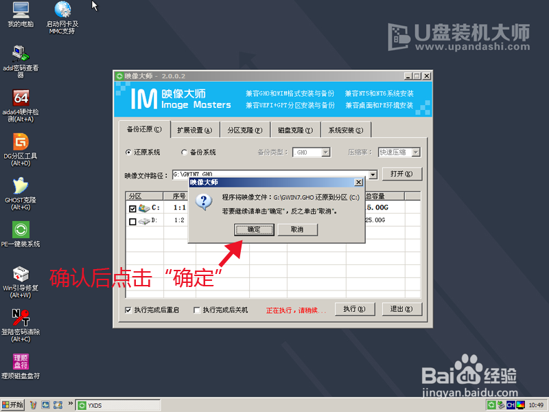Toggle the D: partition checkbox
Image resolution: width=549 pixels, height=412 pixels.
click(132, 222)
